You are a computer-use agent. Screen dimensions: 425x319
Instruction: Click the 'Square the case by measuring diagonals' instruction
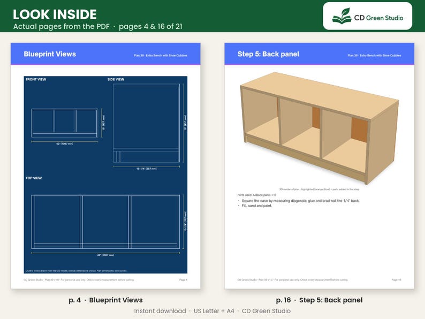301,201
